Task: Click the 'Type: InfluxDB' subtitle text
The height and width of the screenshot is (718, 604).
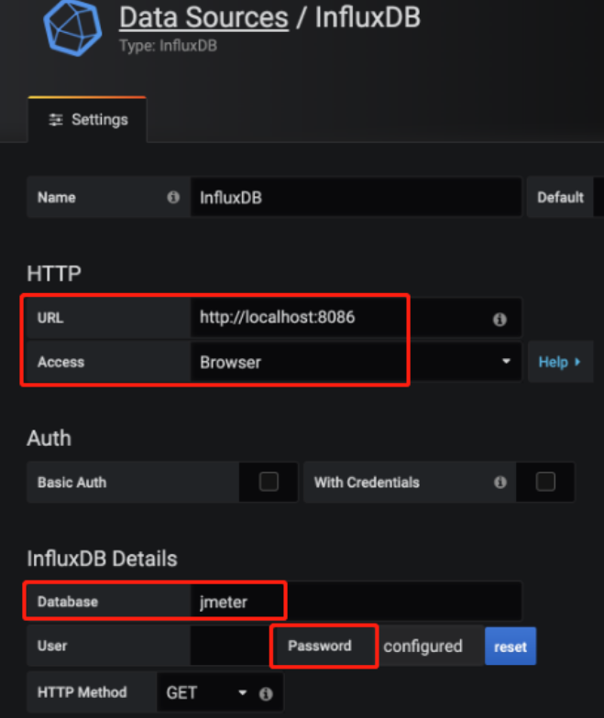Action: pos(169,46)
